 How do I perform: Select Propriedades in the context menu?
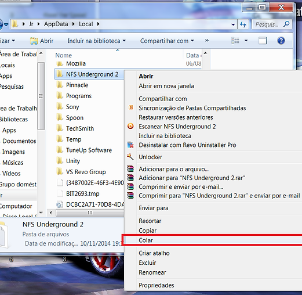[x=213, y=285]
